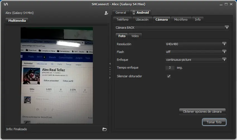The width and height of the screenshot is (237, 140).
Task: Click the panel splitter dotted handle
Action: (110, 71)
